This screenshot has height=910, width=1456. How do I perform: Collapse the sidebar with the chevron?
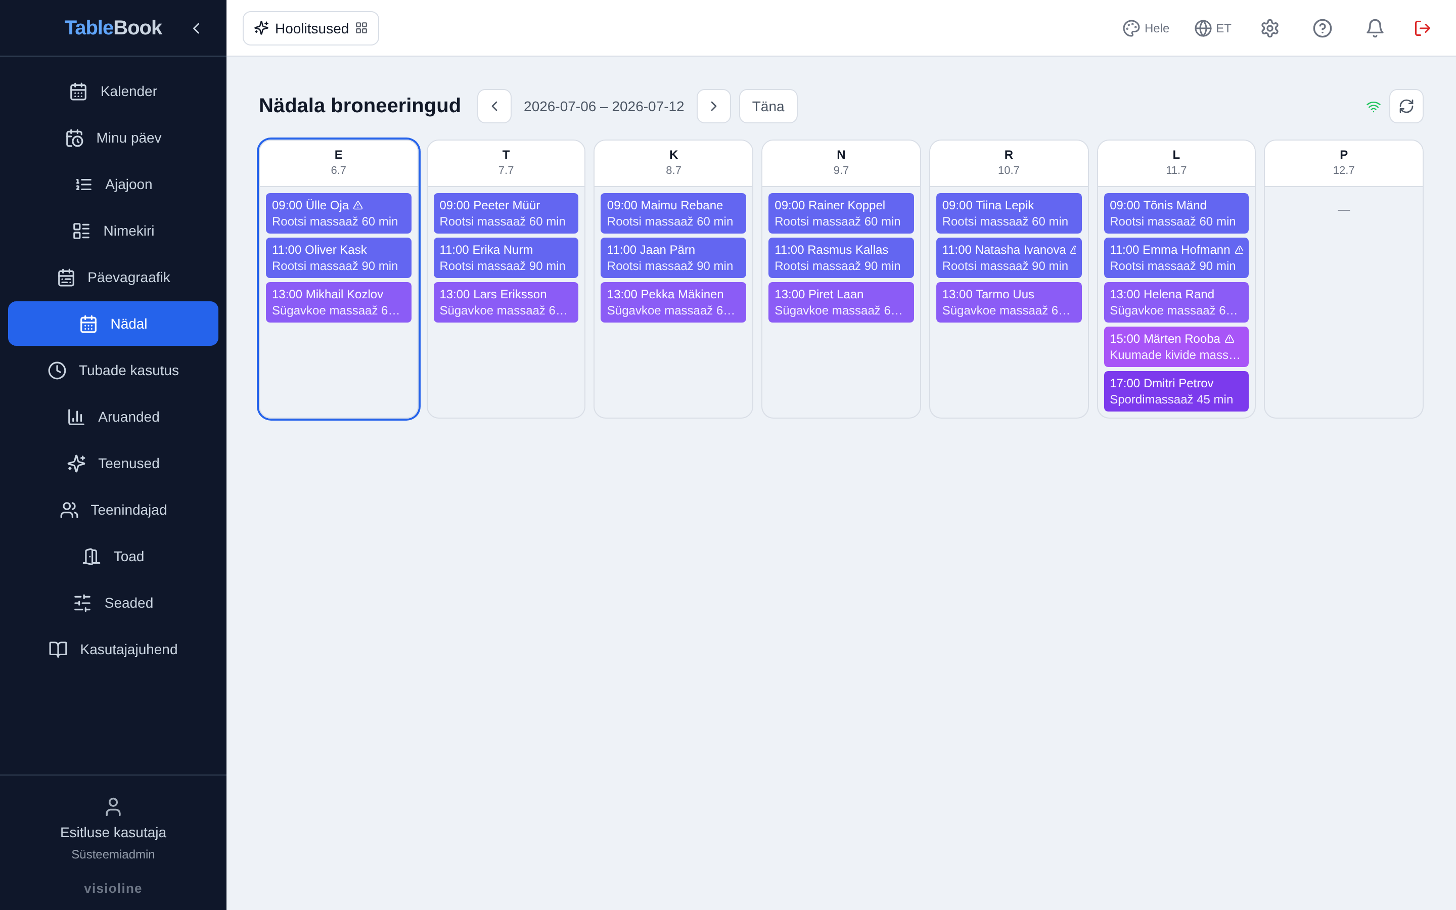[x=196, y=28]
